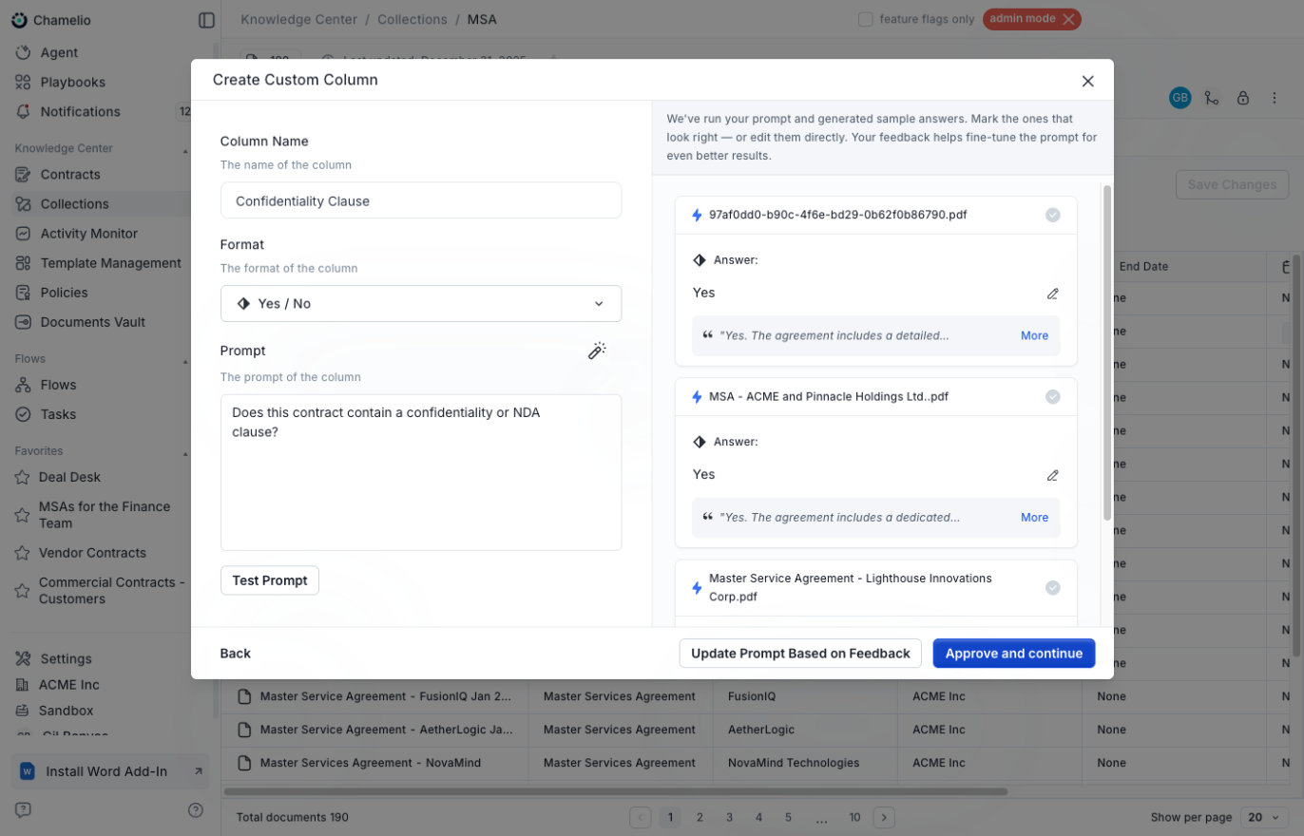Open the magic wand prompt generator
This screenshot has height=836, width=1304.
(x=597, y=351)
